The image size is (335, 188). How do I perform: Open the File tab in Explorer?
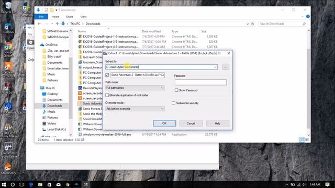[41, 17]
